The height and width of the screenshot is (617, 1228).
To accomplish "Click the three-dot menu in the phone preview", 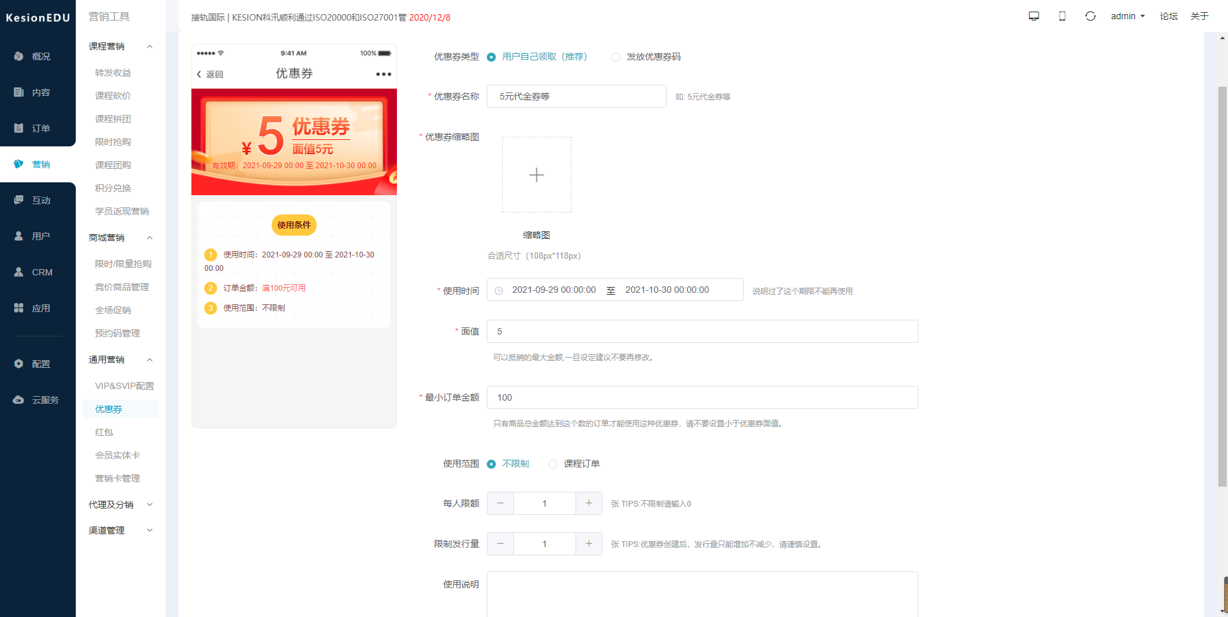I will pyautogui.click(x=383, y=74).
